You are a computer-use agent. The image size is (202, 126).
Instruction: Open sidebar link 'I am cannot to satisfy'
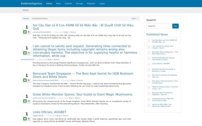coord(162,47)
